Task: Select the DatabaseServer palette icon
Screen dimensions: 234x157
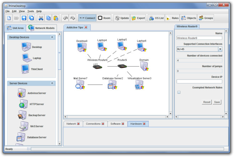Action: [21, 137]
